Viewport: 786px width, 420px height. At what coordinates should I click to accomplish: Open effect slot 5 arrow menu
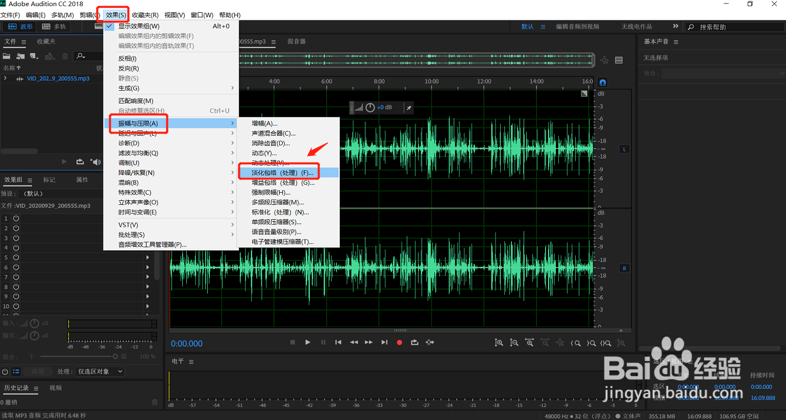148,257
